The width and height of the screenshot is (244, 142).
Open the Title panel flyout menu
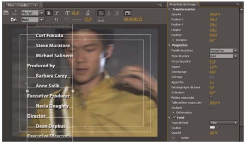[160, 5]
